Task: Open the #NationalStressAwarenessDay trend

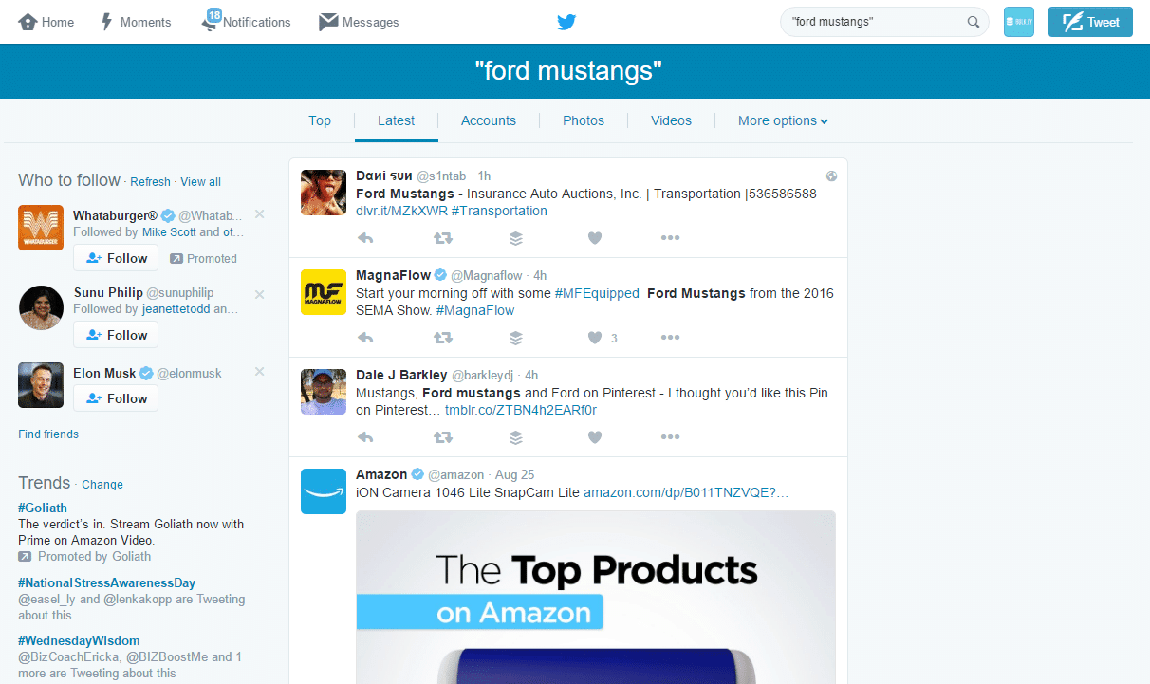Action: click(106, 582)
